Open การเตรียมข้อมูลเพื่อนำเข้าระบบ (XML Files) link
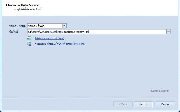The width and height of the screenshot is (180, 112). tap(60, 44)
